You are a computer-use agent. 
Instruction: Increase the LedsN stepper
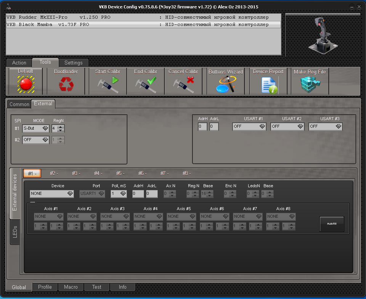tap(255, 192)
